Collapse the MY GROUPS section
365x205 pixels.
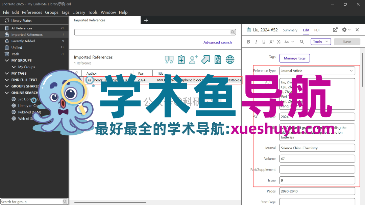[x=7, y=60]
